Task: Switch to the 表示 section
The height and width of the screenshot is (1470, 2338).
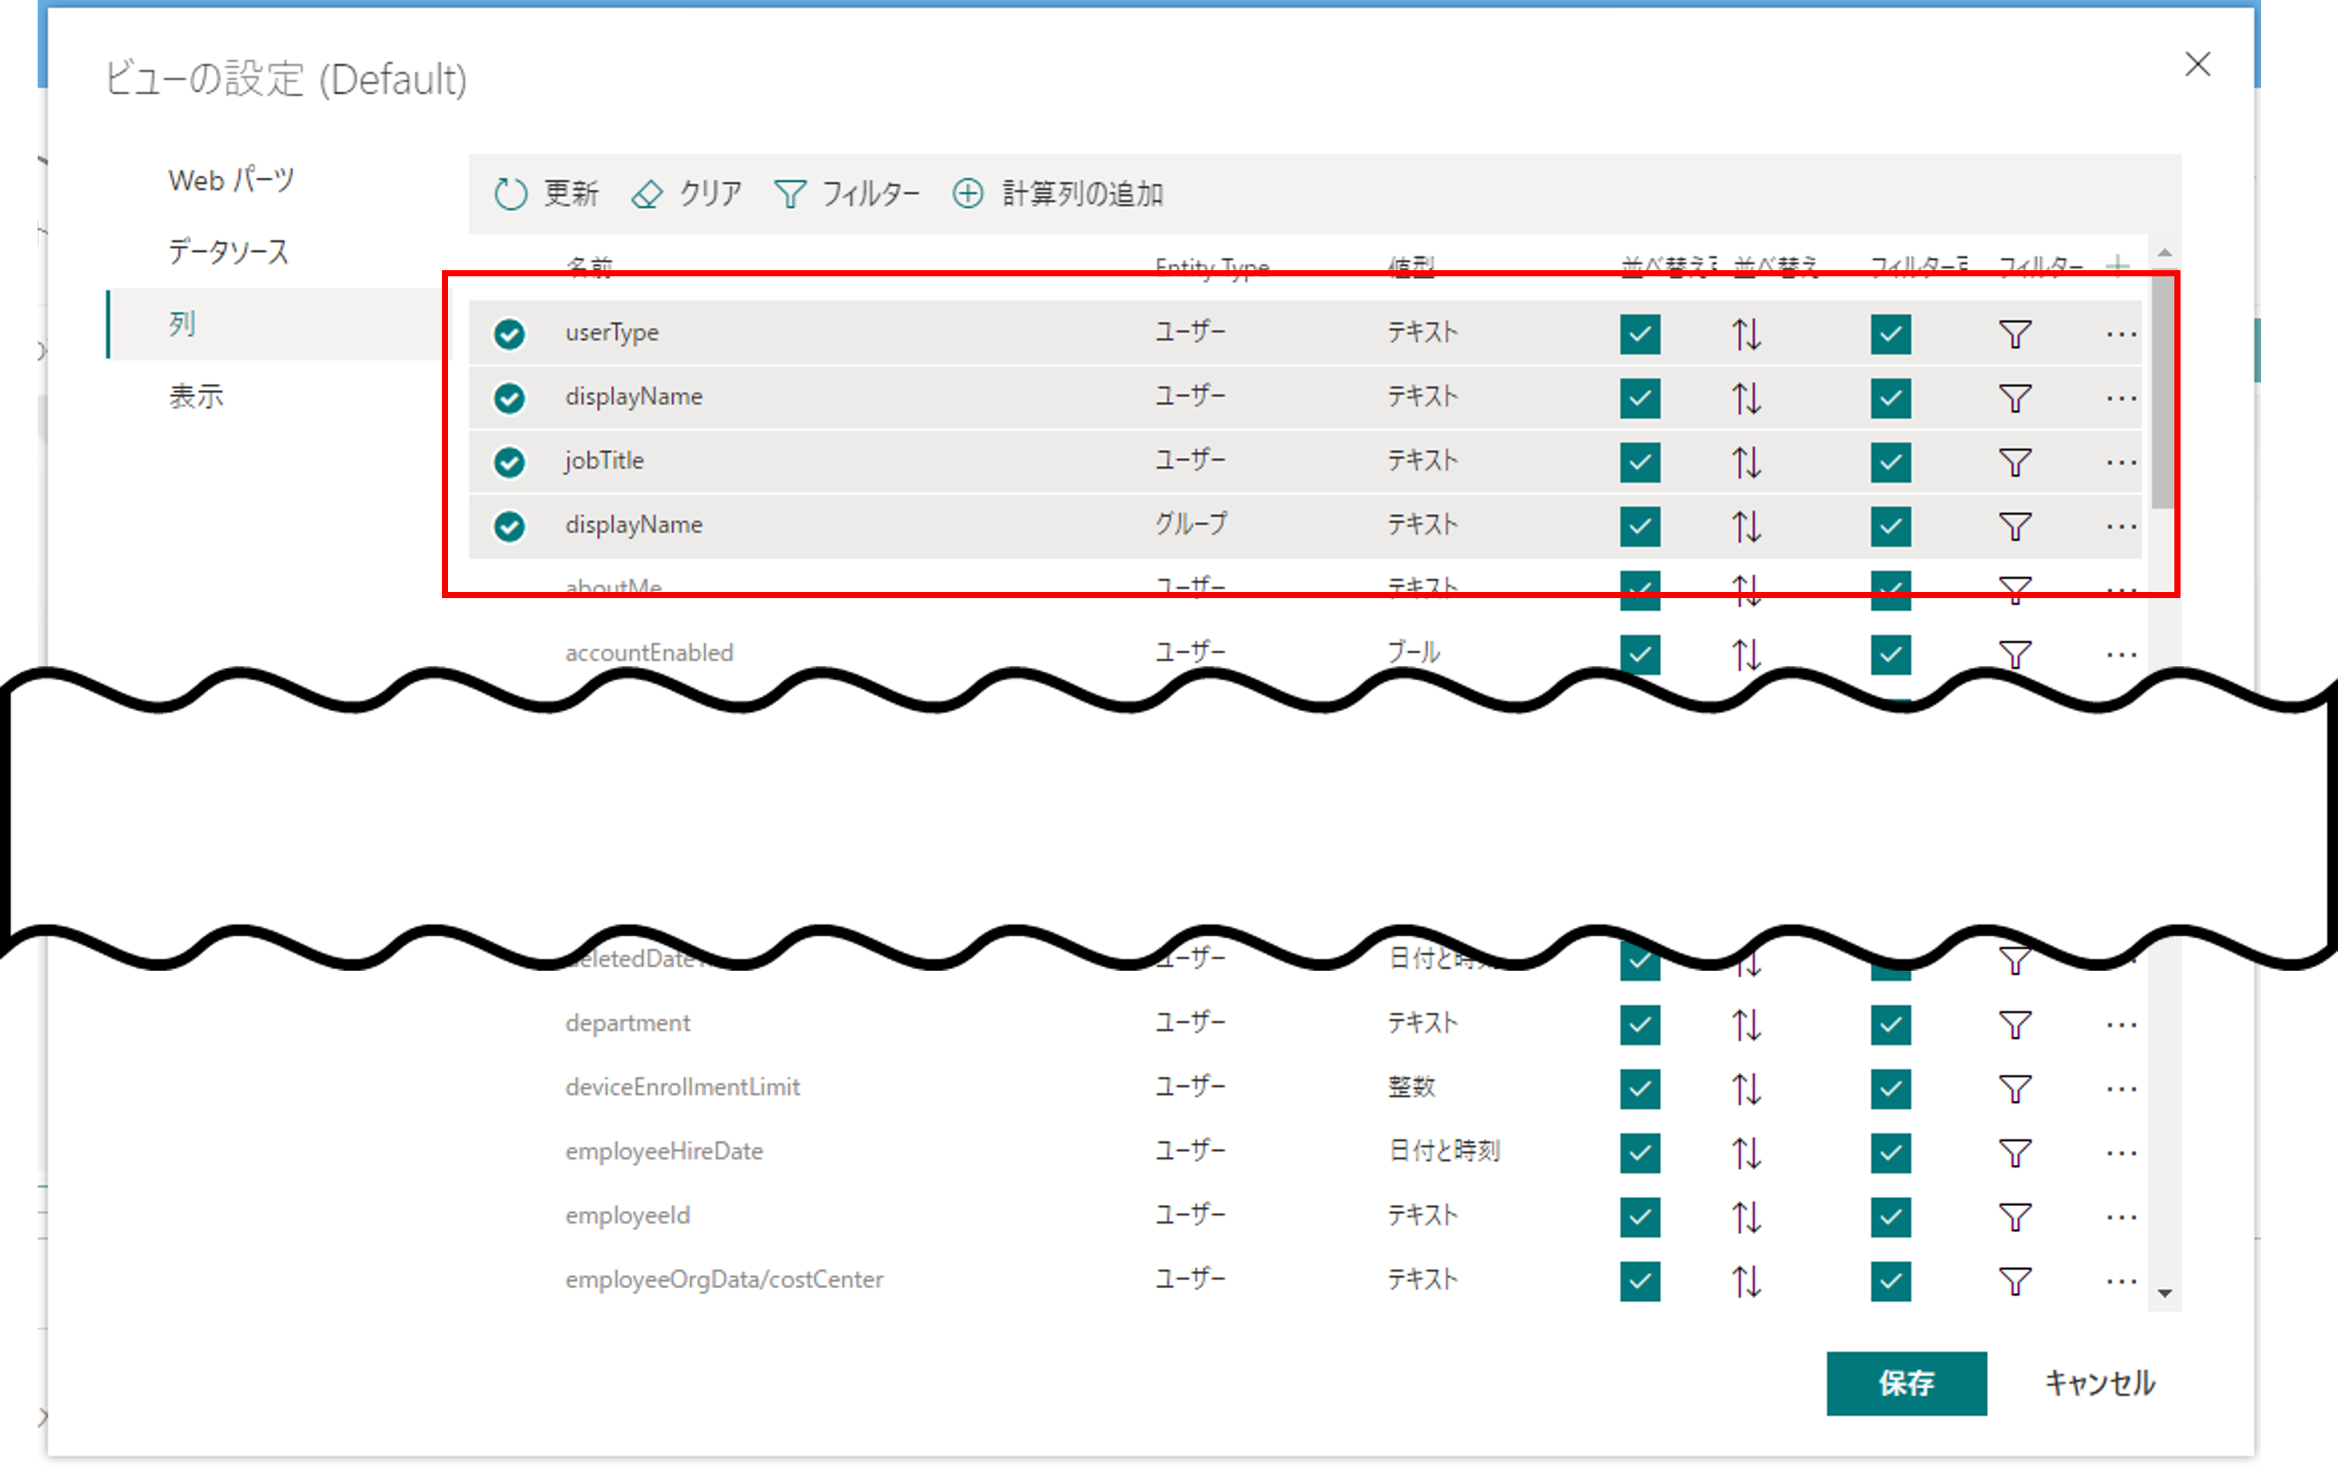Action: [196, 396]
